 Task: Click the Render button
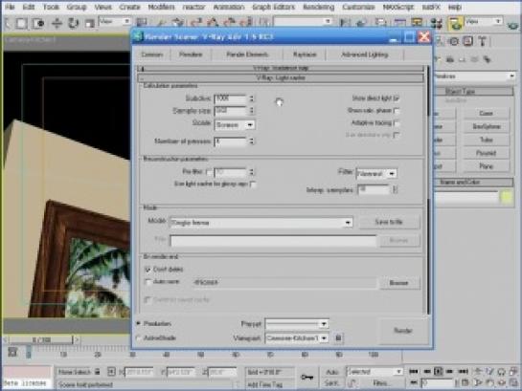tap(403, 330)
